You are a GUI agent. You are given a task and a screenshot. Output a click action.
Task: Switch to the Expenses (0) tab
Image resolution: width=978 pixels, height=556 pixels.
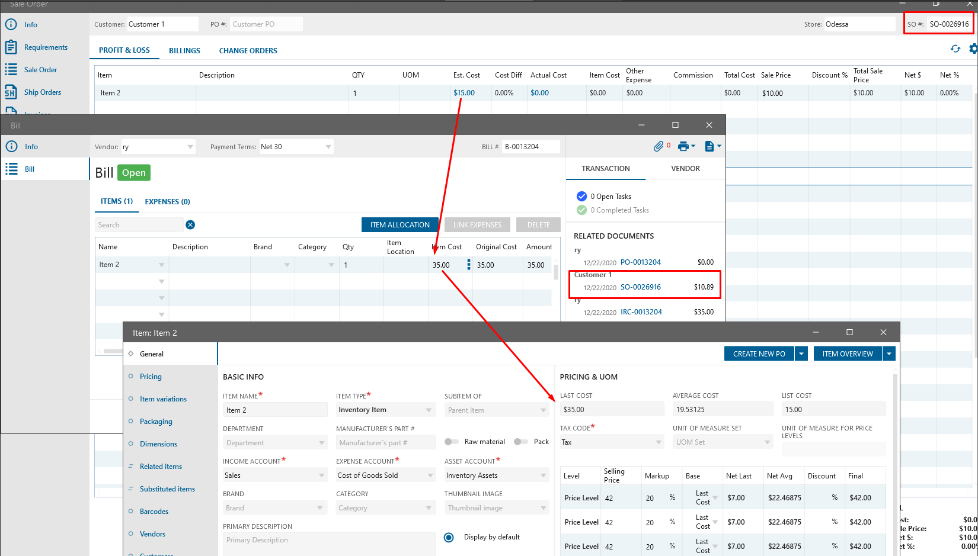167,202
